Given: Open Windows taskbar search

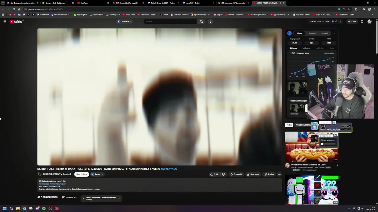Looking at the screenshot, I should (11, 208).
